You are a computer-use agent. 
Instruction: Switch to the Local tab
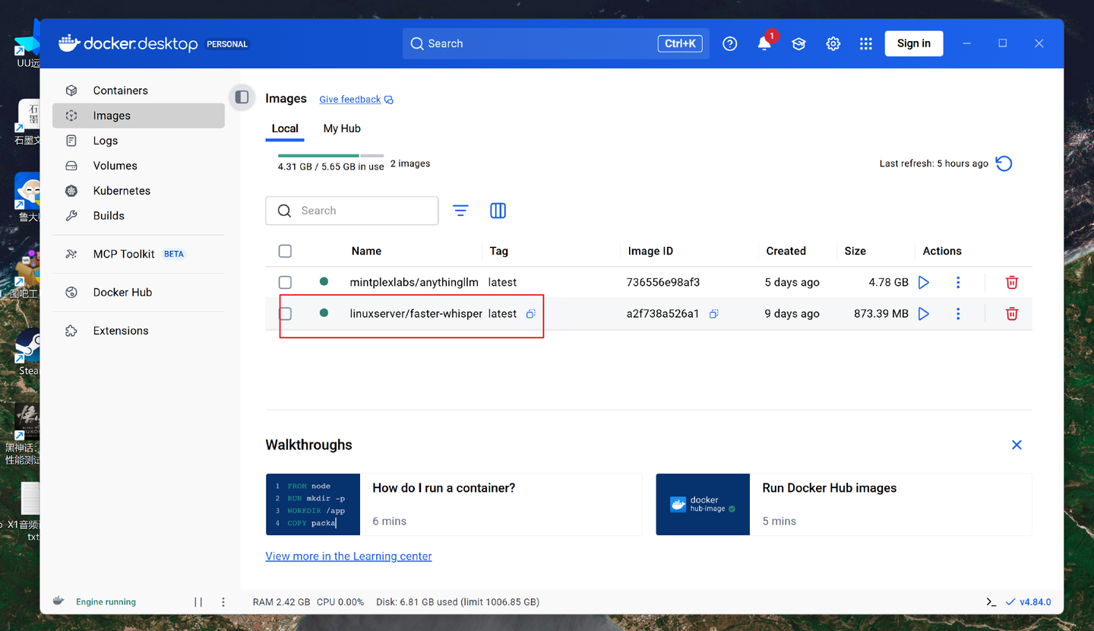point(285,128)
